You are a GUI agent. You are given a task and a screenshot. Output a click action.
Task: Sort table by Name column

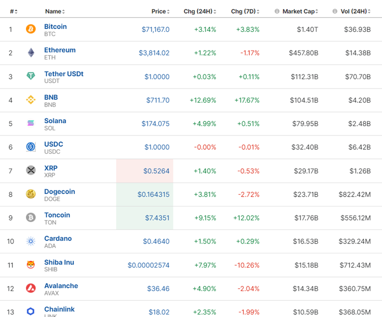point(54,11)
